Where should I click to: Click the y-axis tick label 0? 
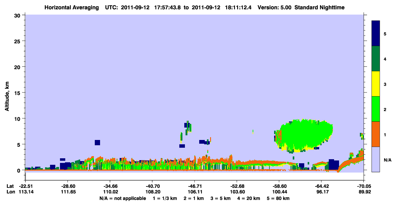[x=20, y=170]
